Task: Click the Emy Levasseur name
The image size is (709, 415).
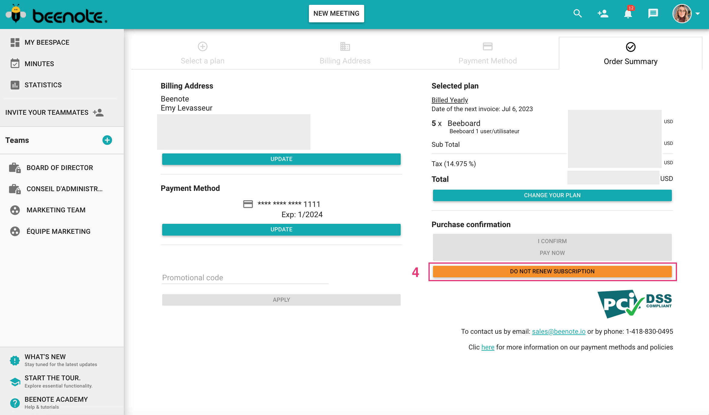Action: tap(187, 108)
